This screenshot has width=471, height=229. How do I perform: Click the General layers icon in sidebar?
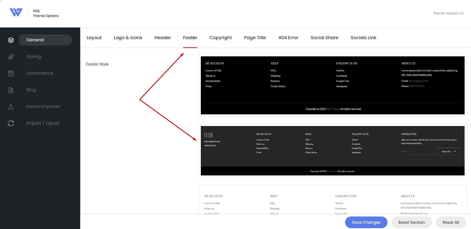click(11, 40)
